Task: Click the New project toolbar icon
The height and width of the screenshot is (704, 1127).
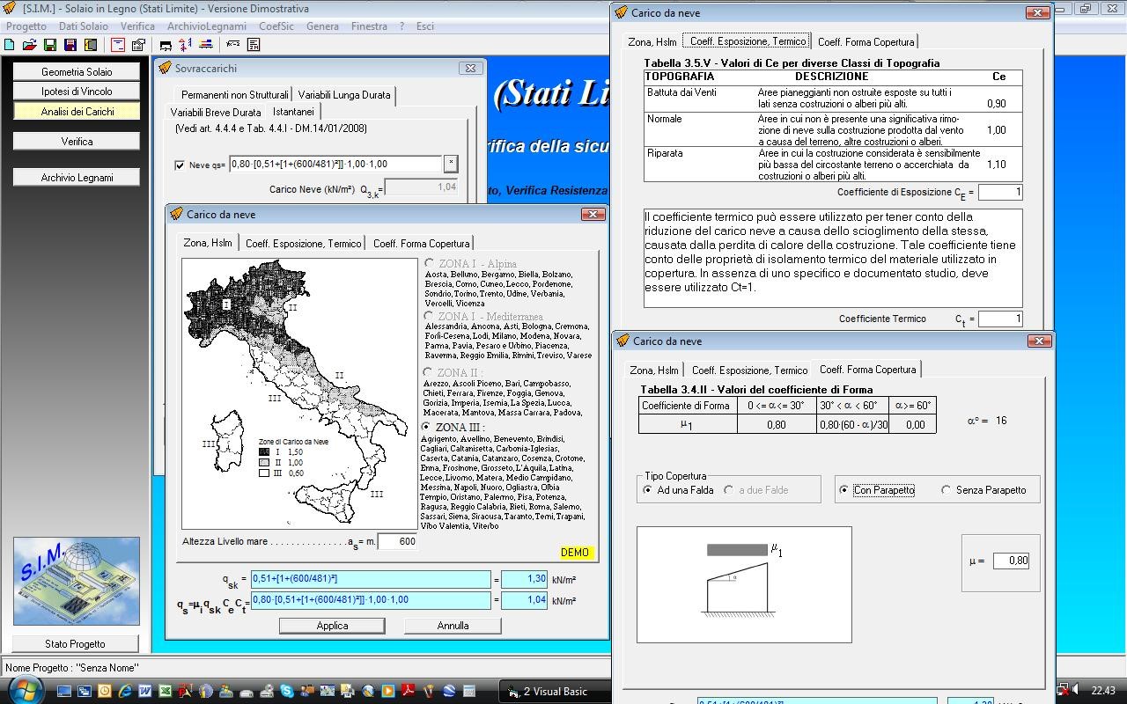Action: tap(10, 44)
